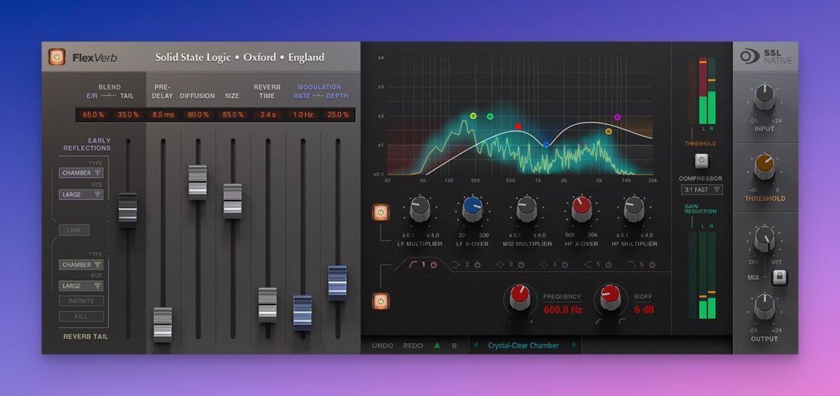
Task: Click the Mix lock icon
Action: [778, 278]
